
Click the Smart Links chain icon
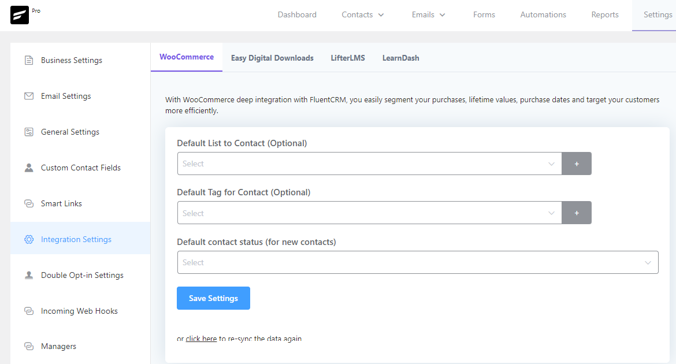coord(29,203)
